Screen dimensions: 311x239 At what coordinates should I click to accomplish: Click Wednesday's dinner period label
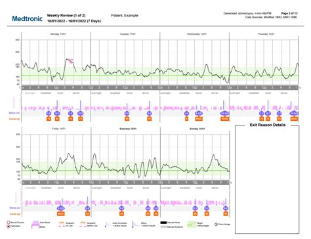coord(215,93)
